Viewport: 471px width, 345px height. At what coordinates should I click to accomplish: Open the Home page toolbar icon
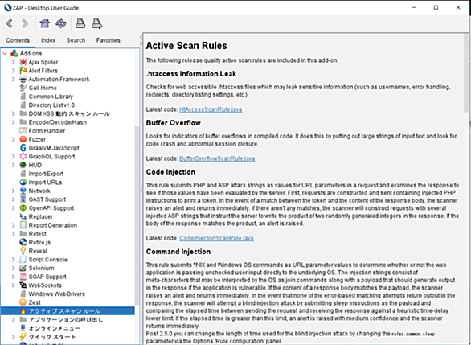click(45, 23)
